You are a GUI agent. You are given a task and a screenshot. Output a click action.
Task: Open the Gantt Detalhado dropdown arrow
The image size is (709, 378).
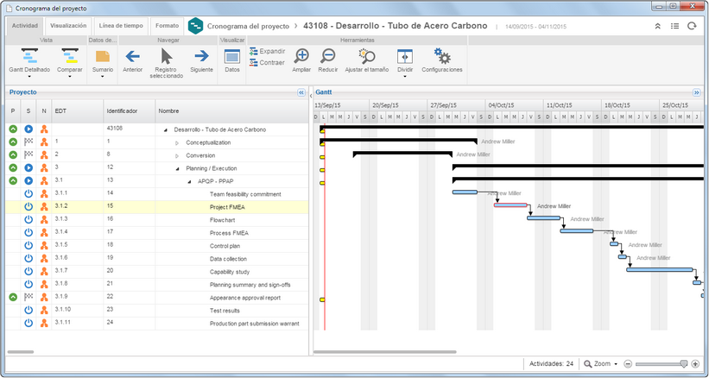(x=29, y=76)
